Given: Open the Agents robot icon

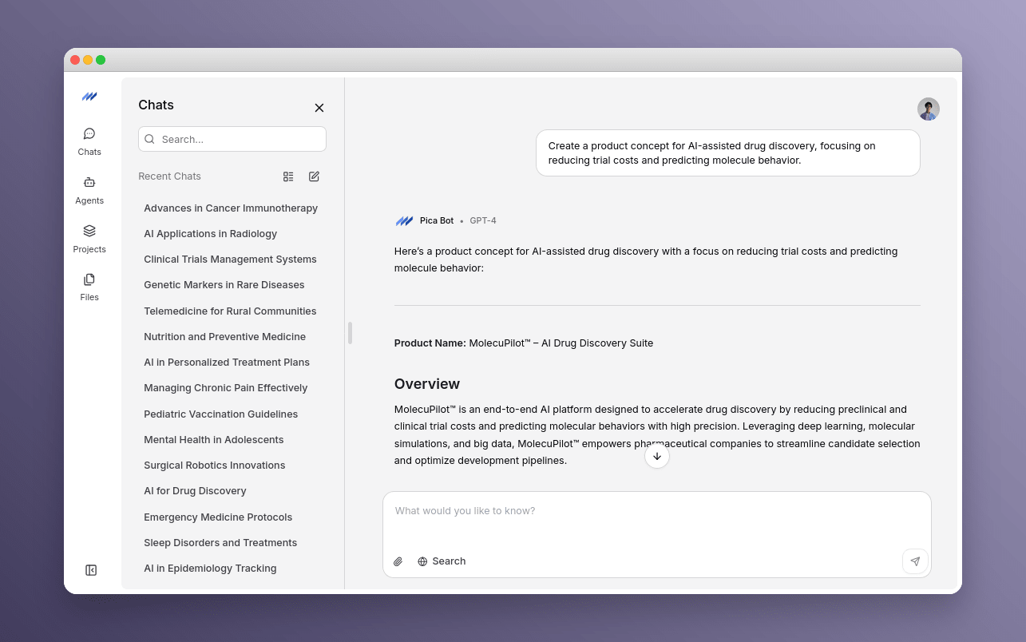Looking at the screenshot, I should coord(89,182).
